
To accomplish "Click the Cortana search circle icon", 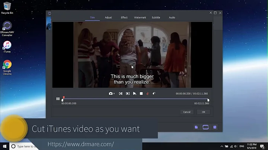I will coord(13,146).
